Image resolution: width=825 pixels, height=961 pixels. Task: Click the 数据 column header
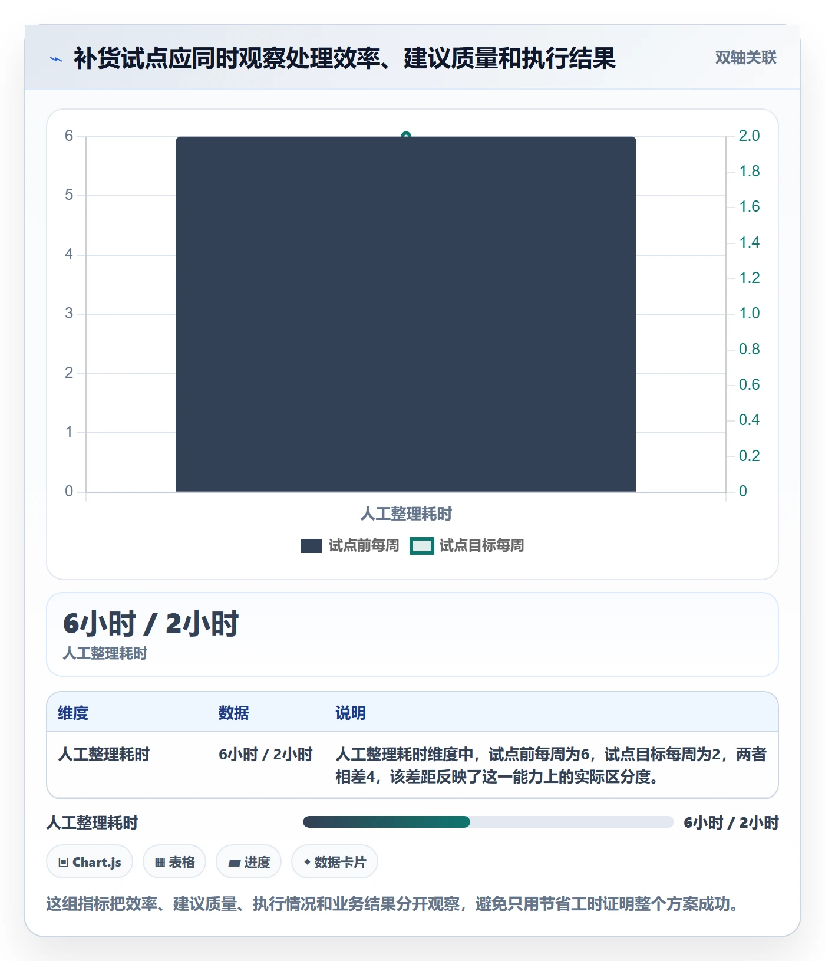click(x=234, y=713)
